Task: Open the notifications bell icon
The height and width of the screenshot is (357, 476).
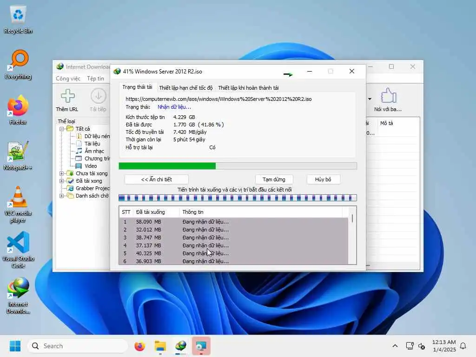Action: pos(463,346)
